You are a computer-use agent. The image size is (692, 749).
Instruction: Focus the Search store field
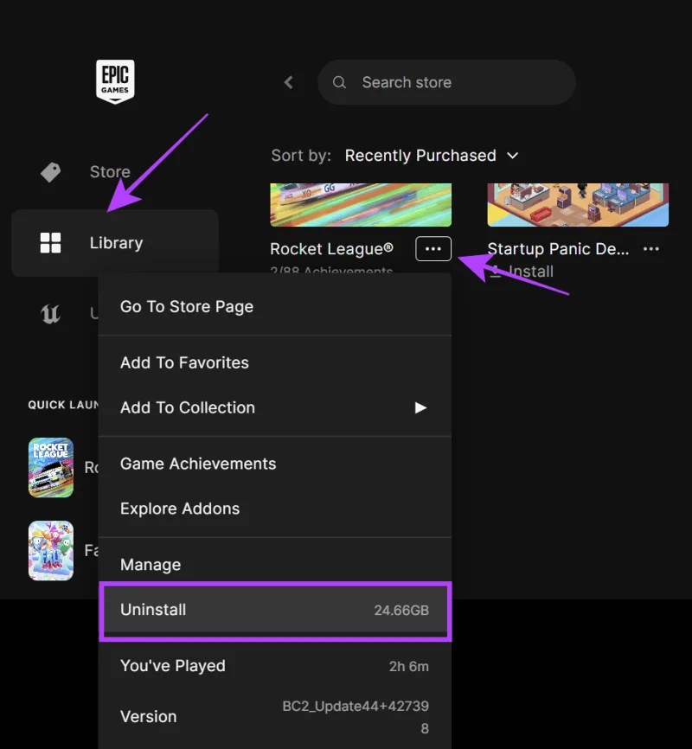point(446,82)
